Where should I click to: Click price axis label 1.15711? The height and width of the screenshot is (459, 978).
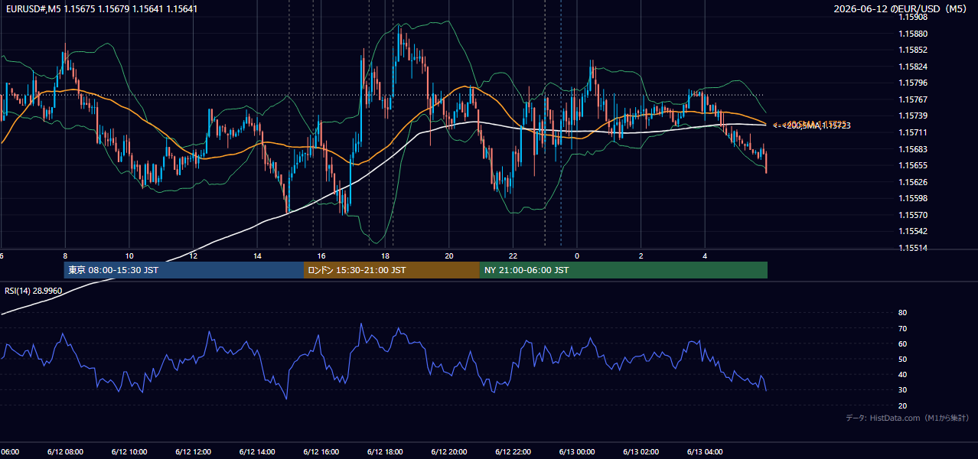tap(914, 132)
